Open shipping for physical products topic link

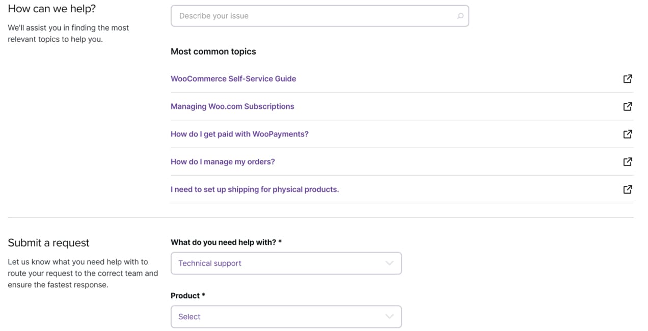tap(255, 189)
